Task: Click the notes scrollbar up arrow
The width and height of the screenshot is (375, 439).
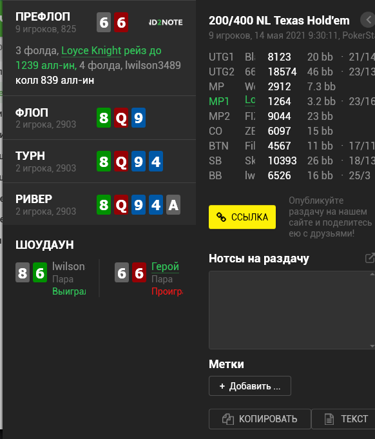Action: pos(372,274)
